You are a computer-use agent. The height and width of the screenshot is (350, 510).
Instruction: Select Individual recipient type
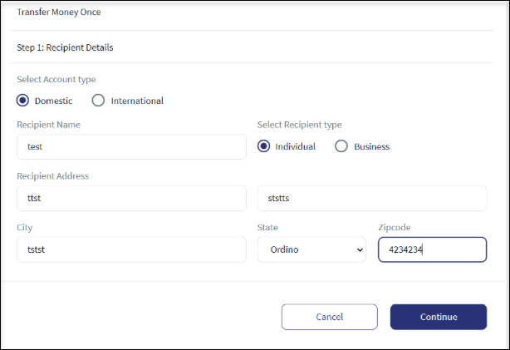[x=263, y=146]
